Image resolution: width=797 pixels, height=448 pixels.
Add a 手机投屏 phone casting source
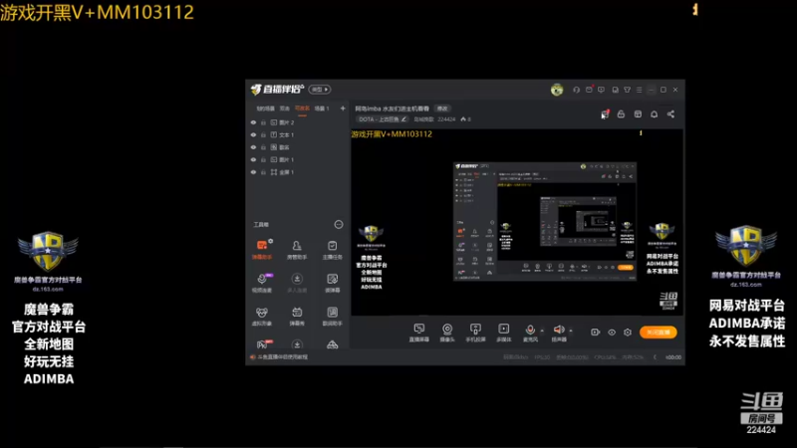475,333
